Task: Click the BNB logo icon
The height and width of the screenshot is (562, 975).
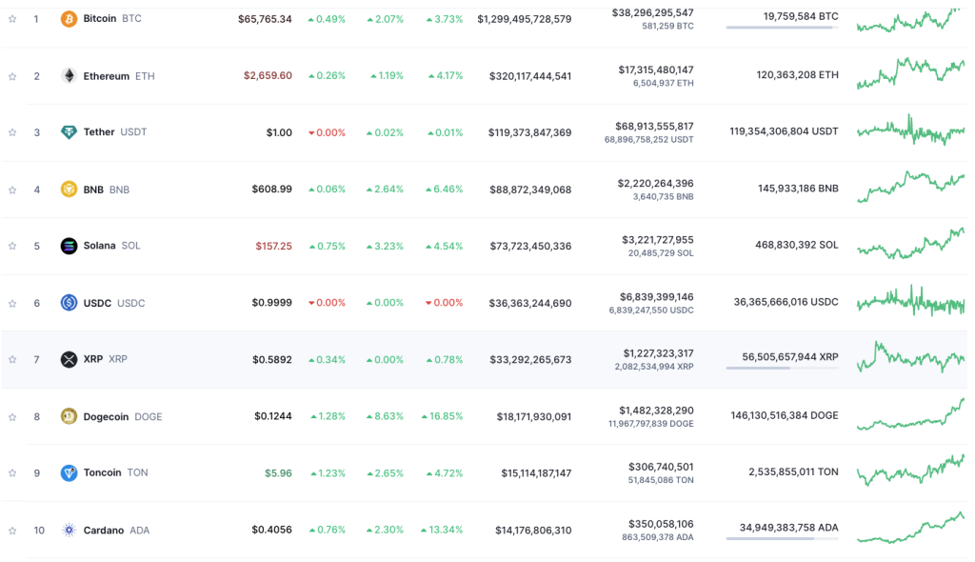Action: click(69, 190)
